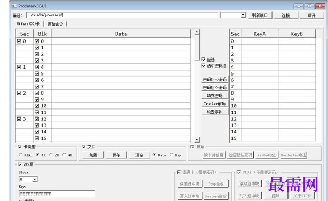328x201 pixels.
Task: Click the 验证默认密码 check default keys button
Action: click(241, 155)
